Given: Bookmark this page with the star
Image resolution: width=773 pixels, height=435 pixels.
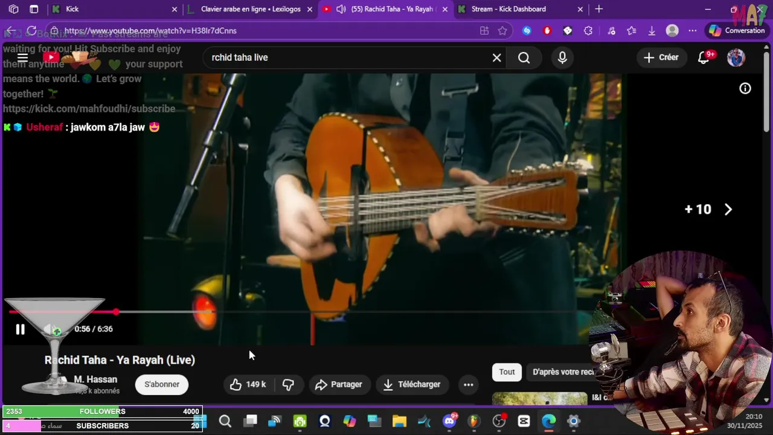Looking at the screenshot, I should coord(502,31).
